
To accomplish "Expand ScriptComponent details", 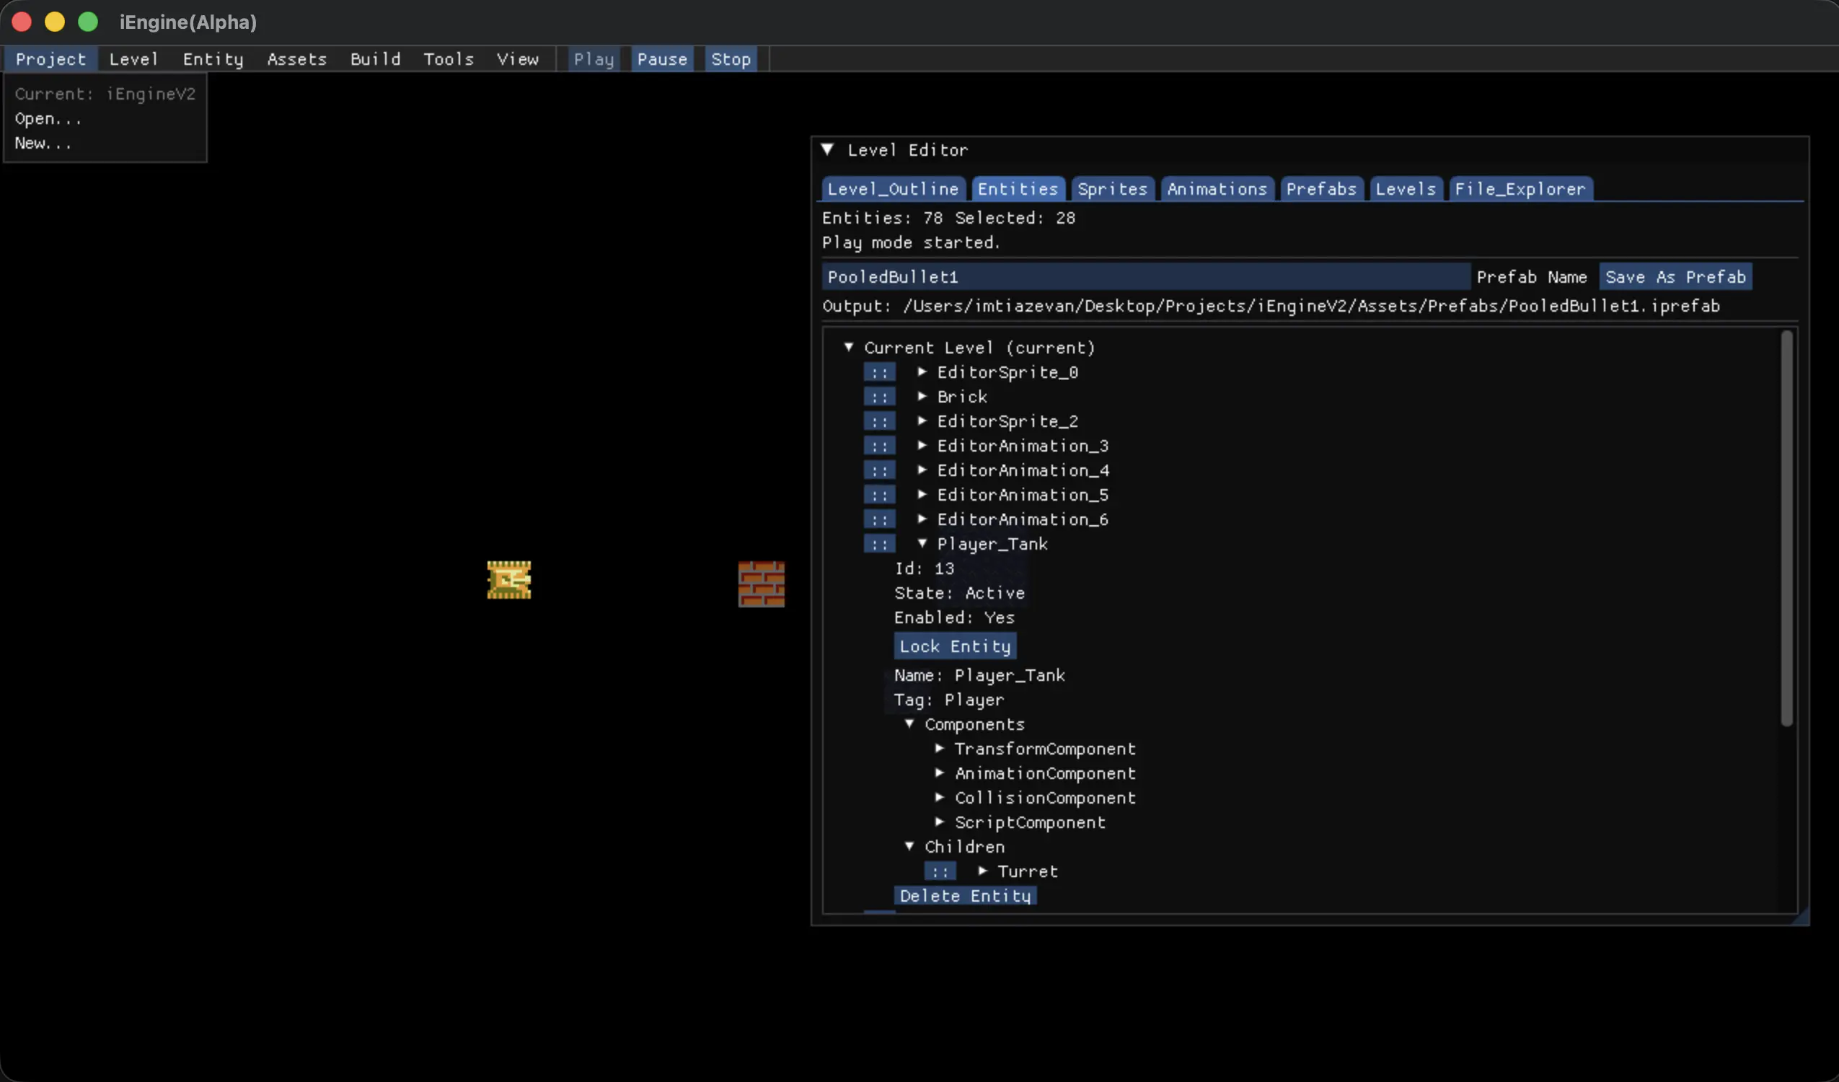I will [x=940, y=822].
